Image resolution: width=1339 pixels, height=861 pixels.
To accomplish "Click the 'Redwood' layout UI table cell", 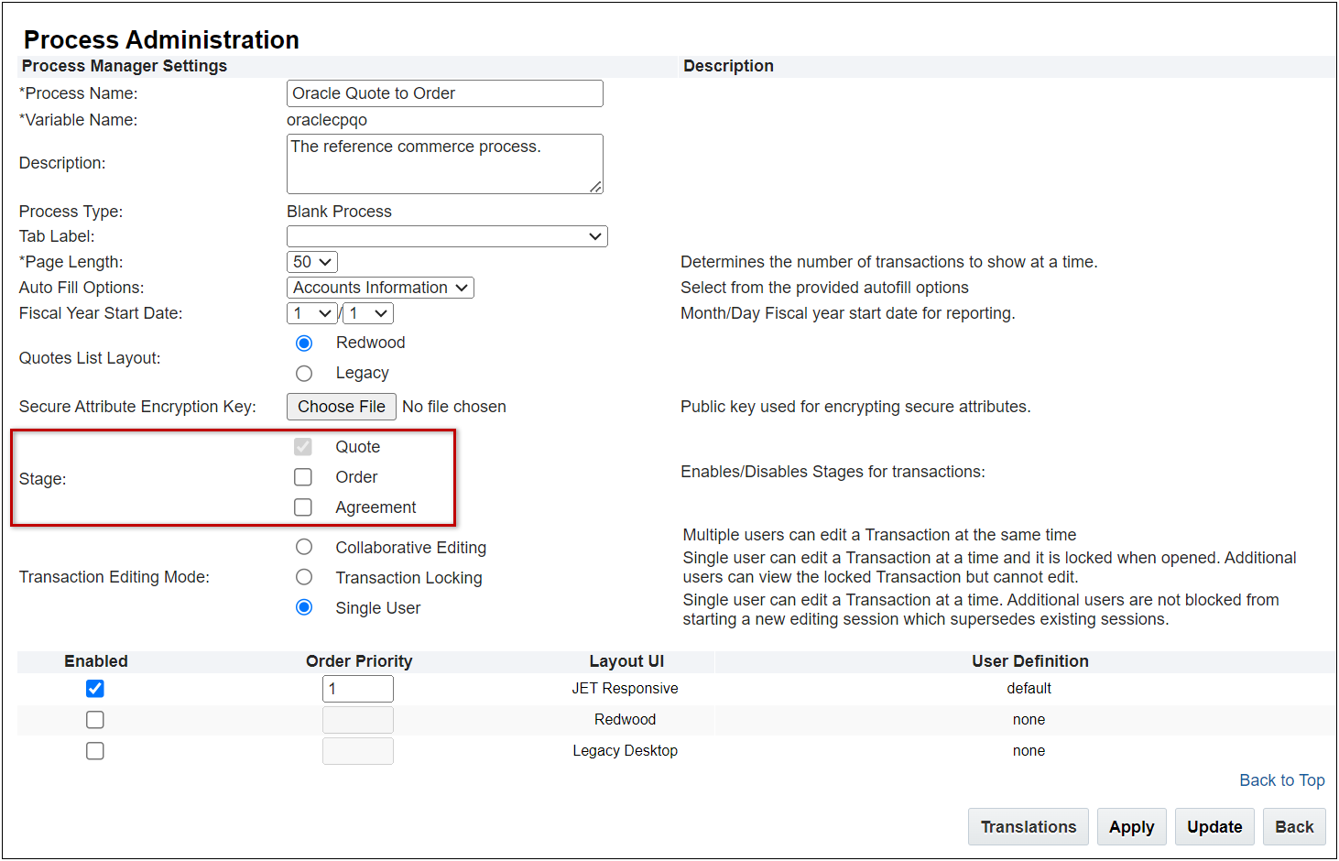I will 626,720.
